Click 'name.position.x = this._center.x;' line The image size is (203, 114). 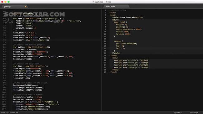click(x=32, y=38)
